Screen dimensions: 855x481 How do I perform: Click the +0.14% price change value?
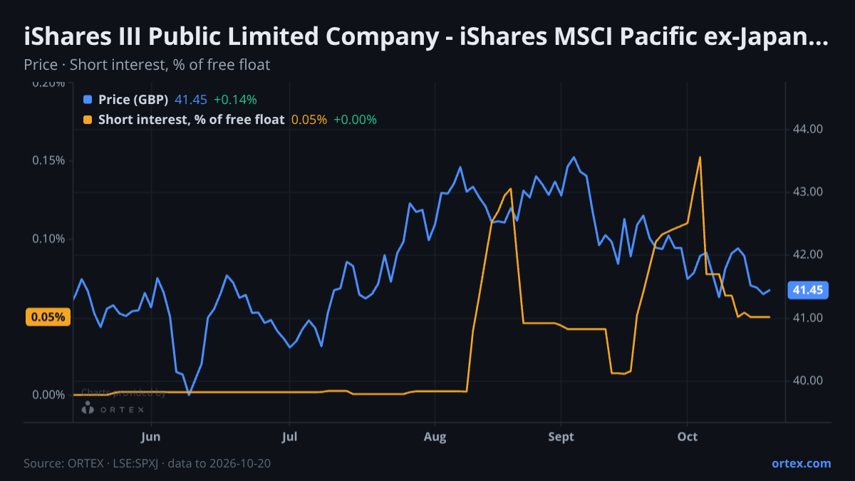(235, 100)
